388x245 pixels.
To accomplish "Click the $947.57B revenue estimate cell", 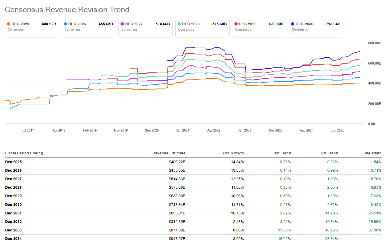I will tap(177, 239).
